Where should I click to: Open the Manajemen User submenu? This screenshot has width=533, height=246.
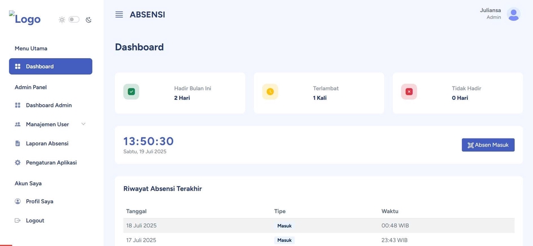point(51,124)
